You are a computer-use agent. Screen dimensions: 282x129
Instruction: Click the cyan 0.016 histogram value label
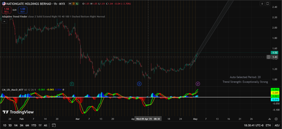point(275,99)
